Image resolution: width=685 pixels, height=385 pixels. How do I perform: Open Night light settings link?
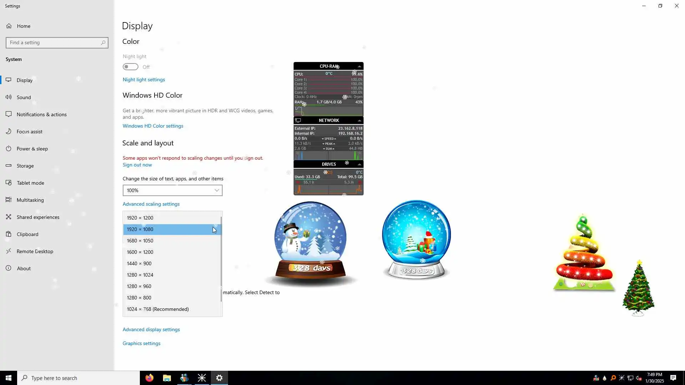pyautogui.click(x=144, y=79)
